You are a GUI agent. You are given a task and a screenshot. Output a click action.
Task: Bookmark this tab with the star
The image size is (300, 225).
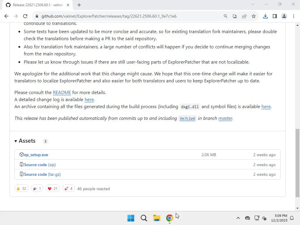254,16
